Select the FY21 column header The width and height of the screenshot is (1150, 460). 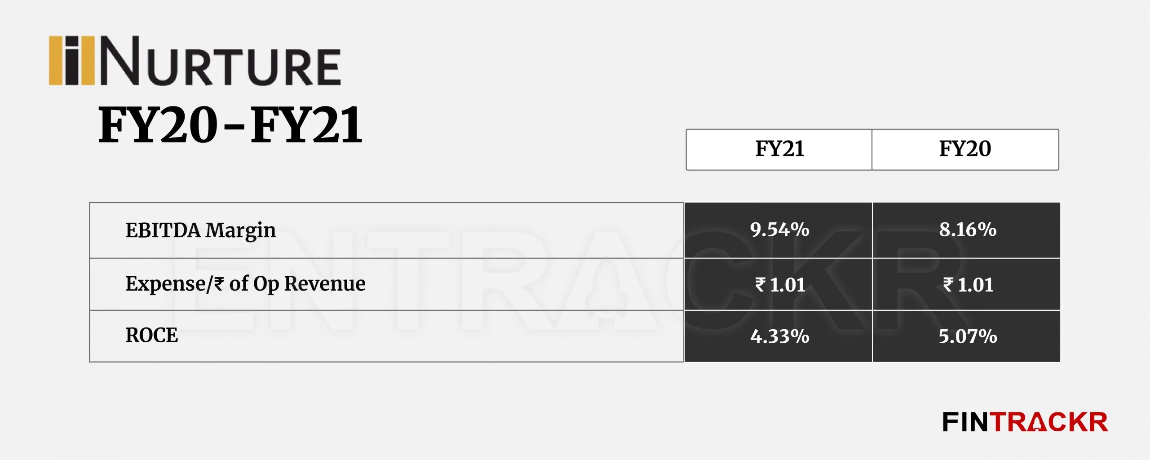point(779,150)
